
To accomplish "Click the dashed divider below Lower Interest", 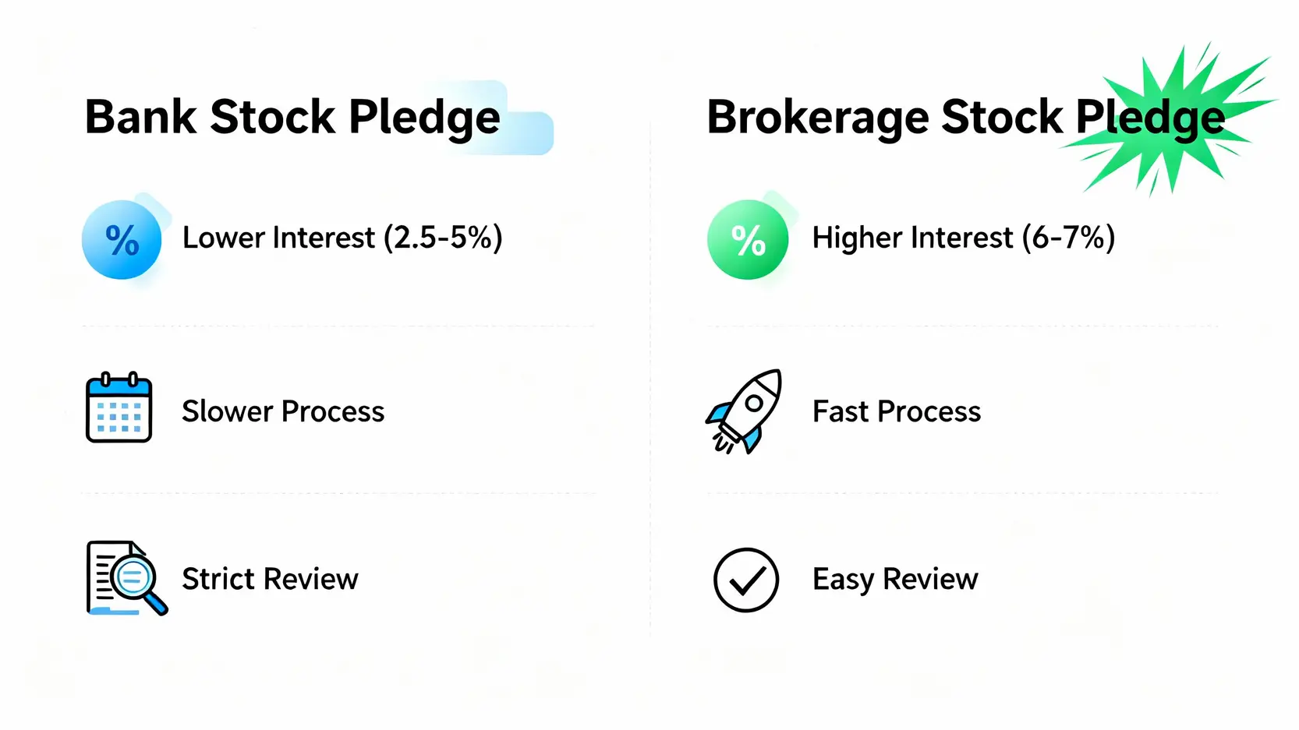I will click(339, 326).
